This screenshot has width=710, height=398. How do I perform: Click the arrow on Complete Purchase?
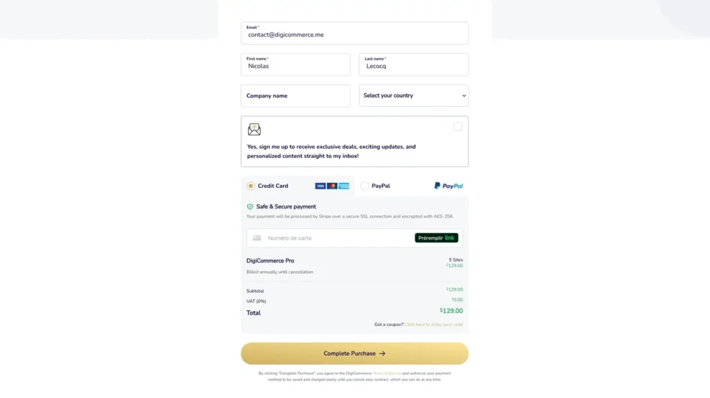(382, 354)
